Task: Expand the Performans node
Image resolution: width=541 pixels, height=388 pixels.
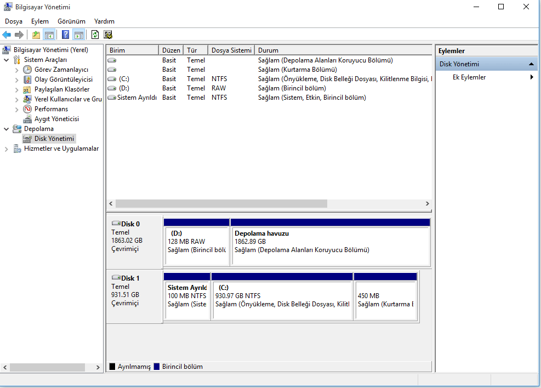Action: coord(16,109)
